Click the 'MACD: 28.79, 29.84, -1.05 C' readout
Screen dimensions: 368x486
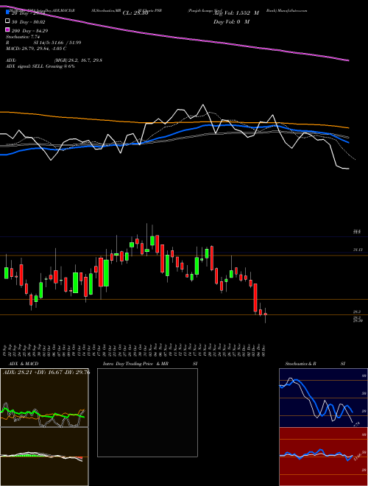(x=36, y=49)
